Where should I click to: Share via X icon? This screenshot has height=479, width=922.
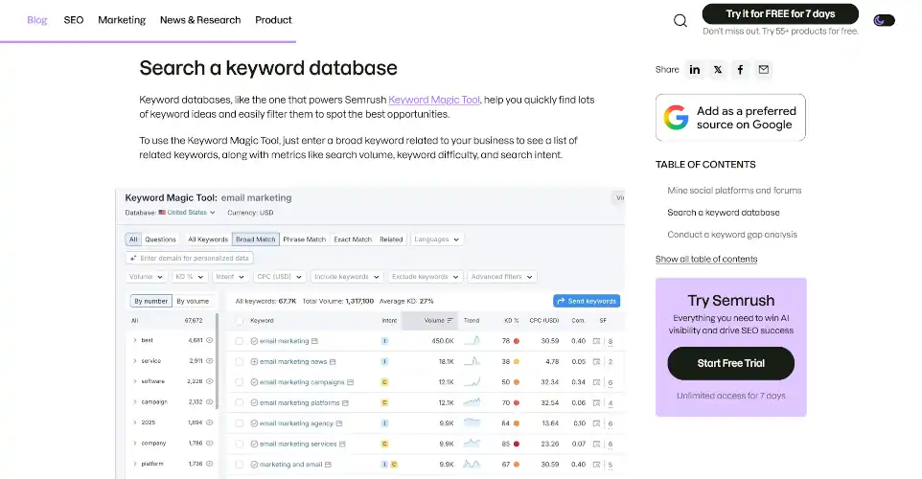(x=717, y=70)
